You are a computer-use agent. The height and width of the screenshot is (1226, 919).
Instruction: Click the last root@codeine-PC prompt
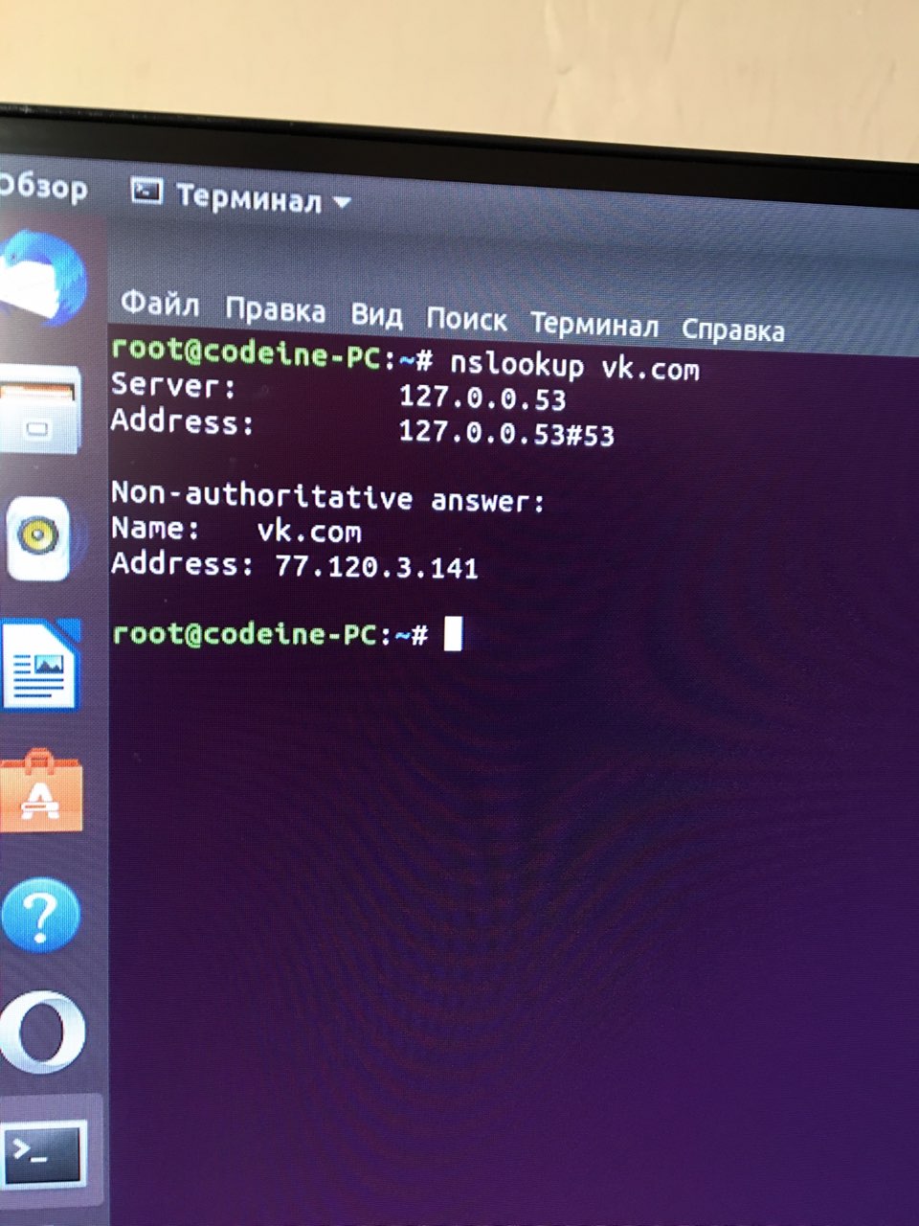(x=270, y=633)
